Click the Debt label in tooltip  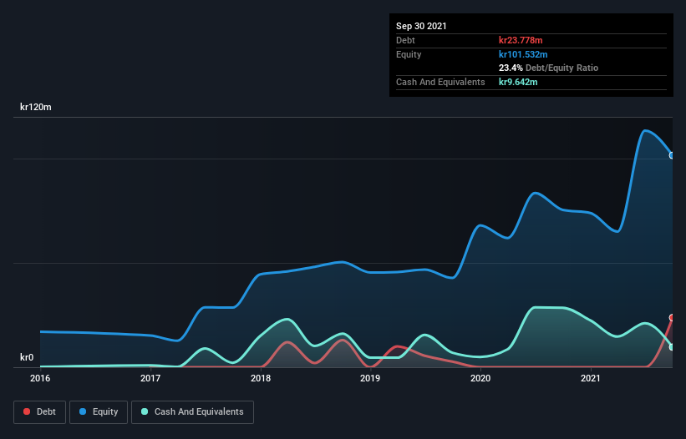point(405,40)
